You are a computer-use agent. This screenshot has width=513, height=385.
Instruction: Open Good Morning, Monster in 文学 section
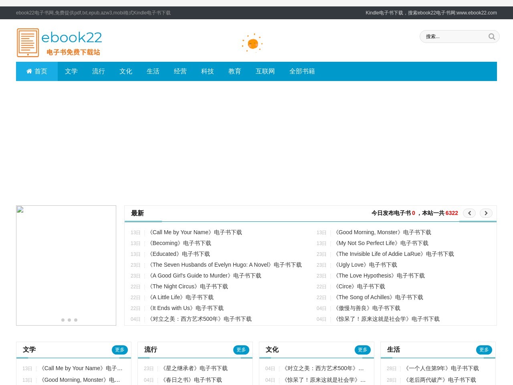pos(80,380)
